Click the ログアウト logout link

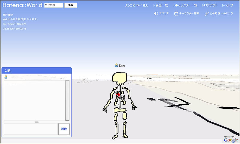[209, 5]
